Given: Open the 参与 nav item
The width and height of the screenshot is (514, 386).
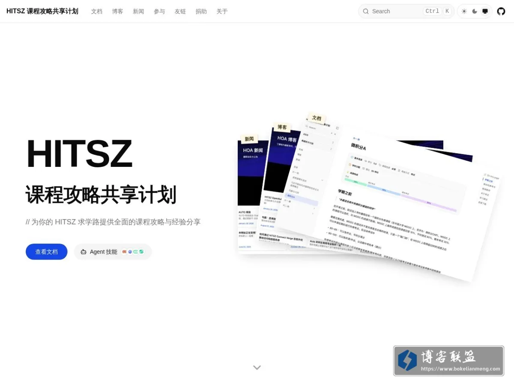Looking at the screenshot, I should (x=159, y=12).
